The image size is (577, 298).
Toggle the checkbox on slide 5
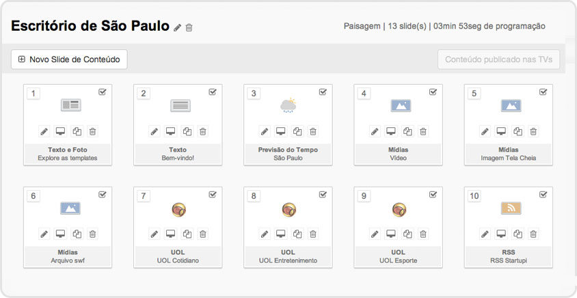tap(543, 92)
